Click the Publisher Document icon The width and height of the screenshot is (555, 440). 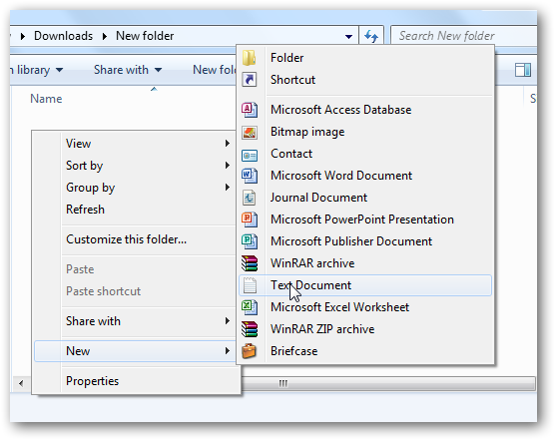tap(250, 241)
